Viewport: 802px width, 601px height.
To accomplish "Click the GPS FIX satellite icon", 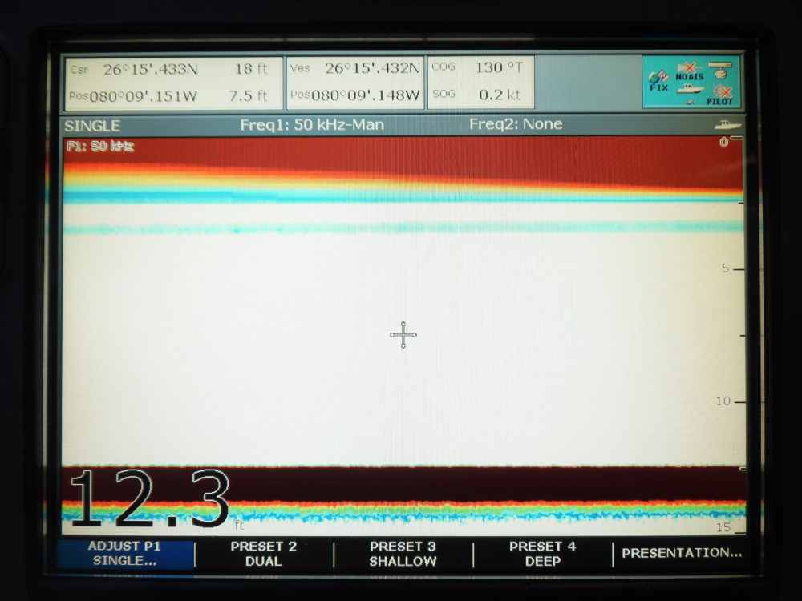I will [x=658, y=80].
